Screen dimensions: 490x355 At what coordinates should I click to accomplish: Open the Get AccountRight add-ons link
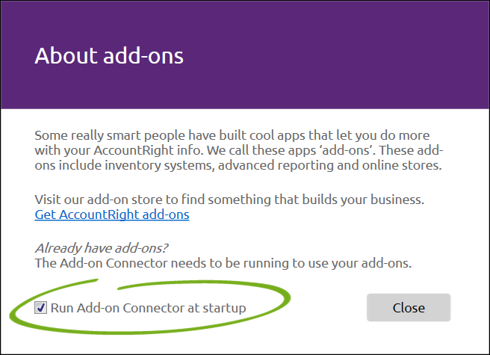coord(112,214)
